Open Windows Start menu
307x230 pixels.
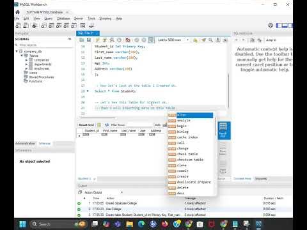pos(22,224)
